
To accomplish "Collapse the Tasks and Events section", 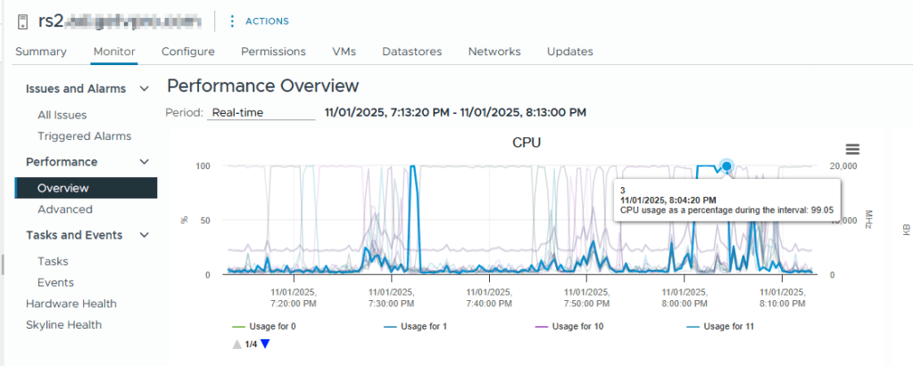I will 145,235.
